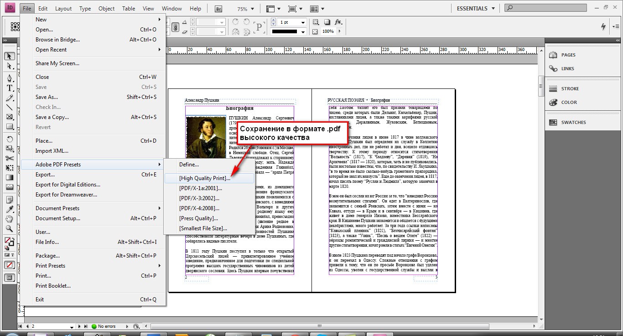Choose the Zoom magnifier tool
623x336 pixels.
click(9, 228)
